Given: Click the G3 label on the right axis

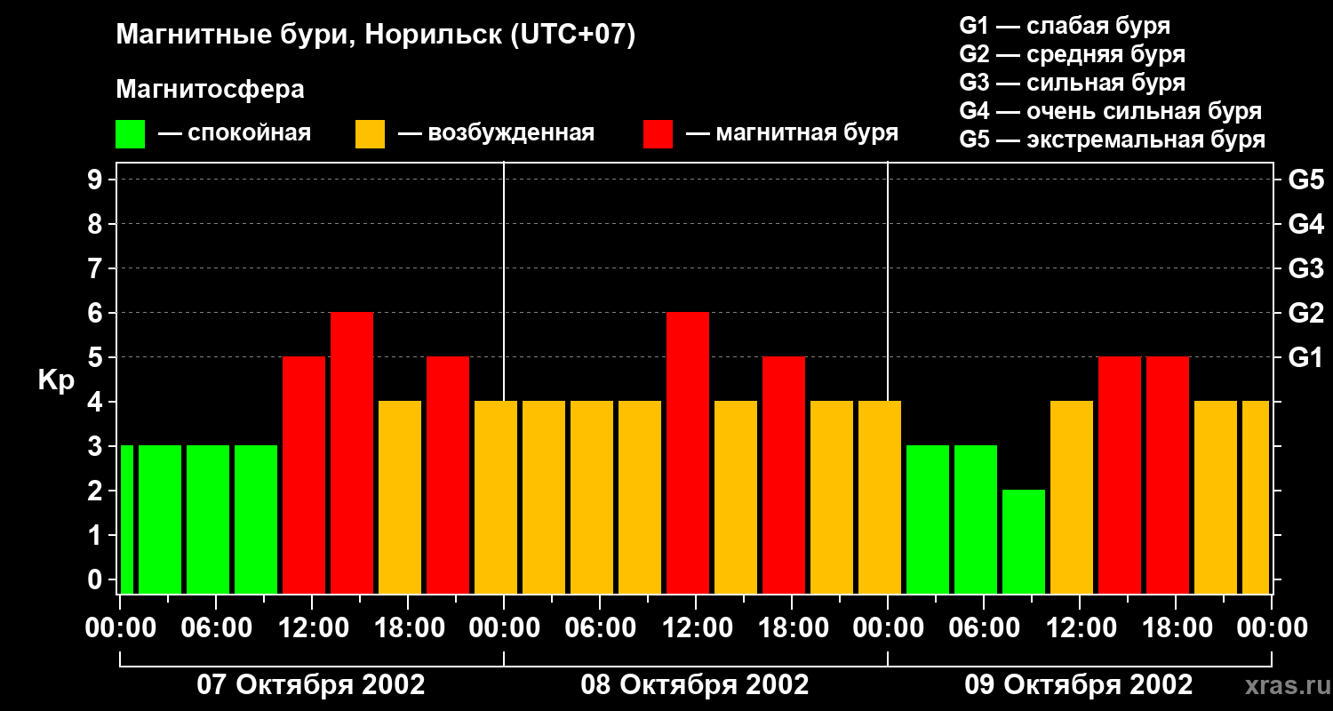Looking at the screenshot, I should point(1305,268).
